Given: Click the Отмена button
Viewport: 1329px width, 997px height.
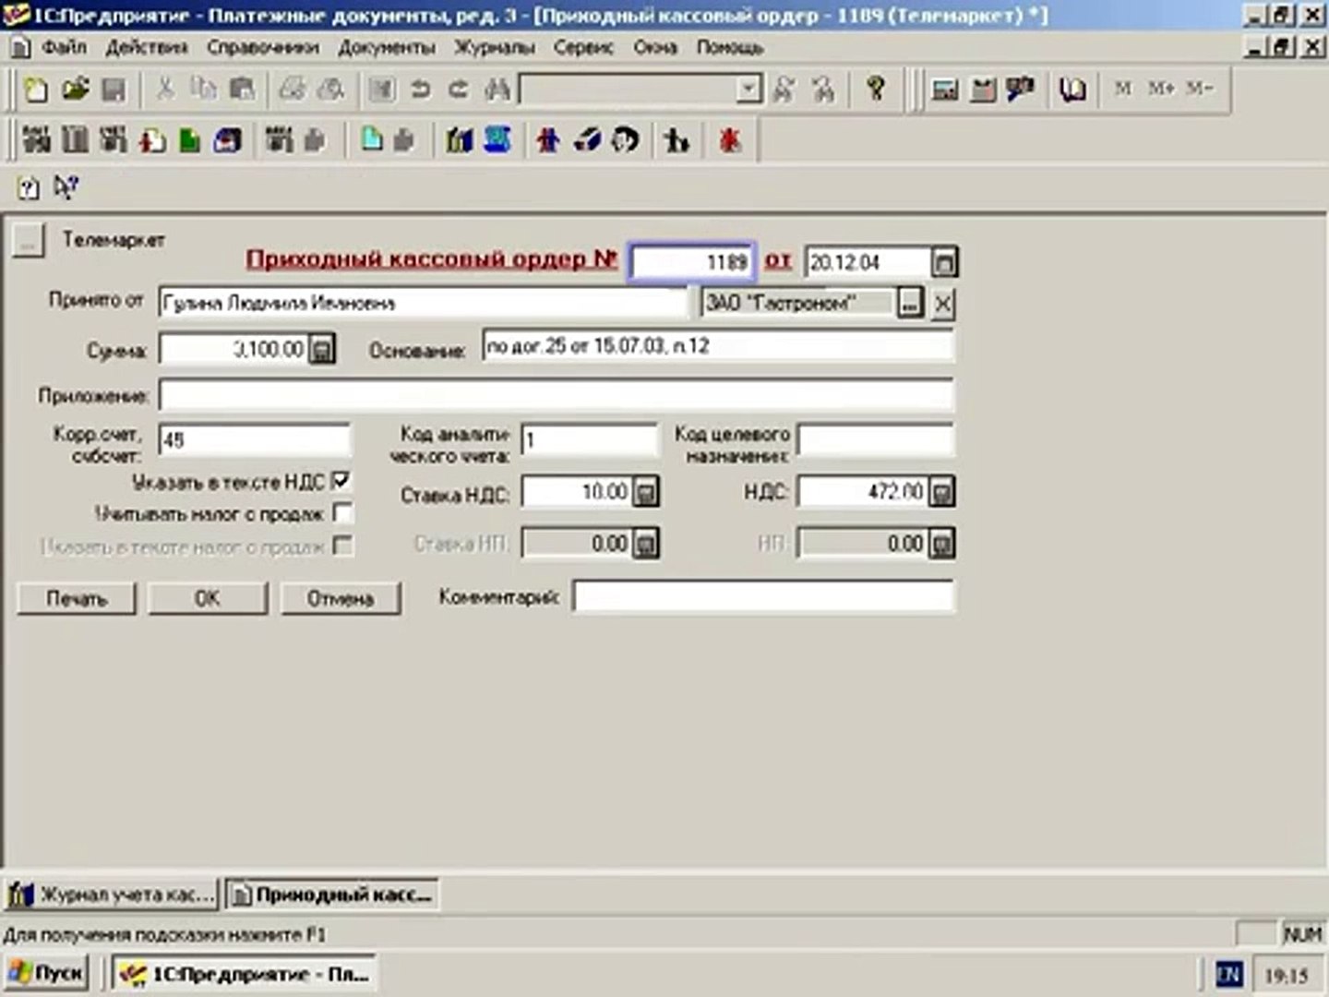Looking at the screenshot, I should (x=340, y=598).
